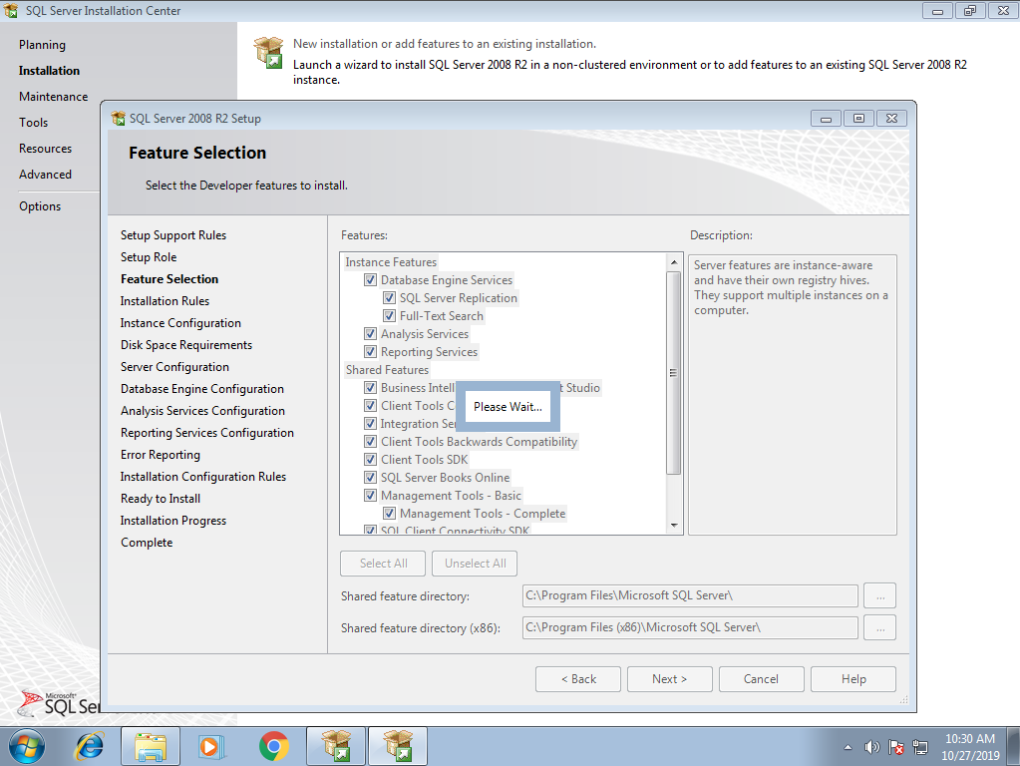This screenshot has height=766, width=1020.
Task: Click the Unselect All button
Action: pyautogui.click(x=475, y=564)
